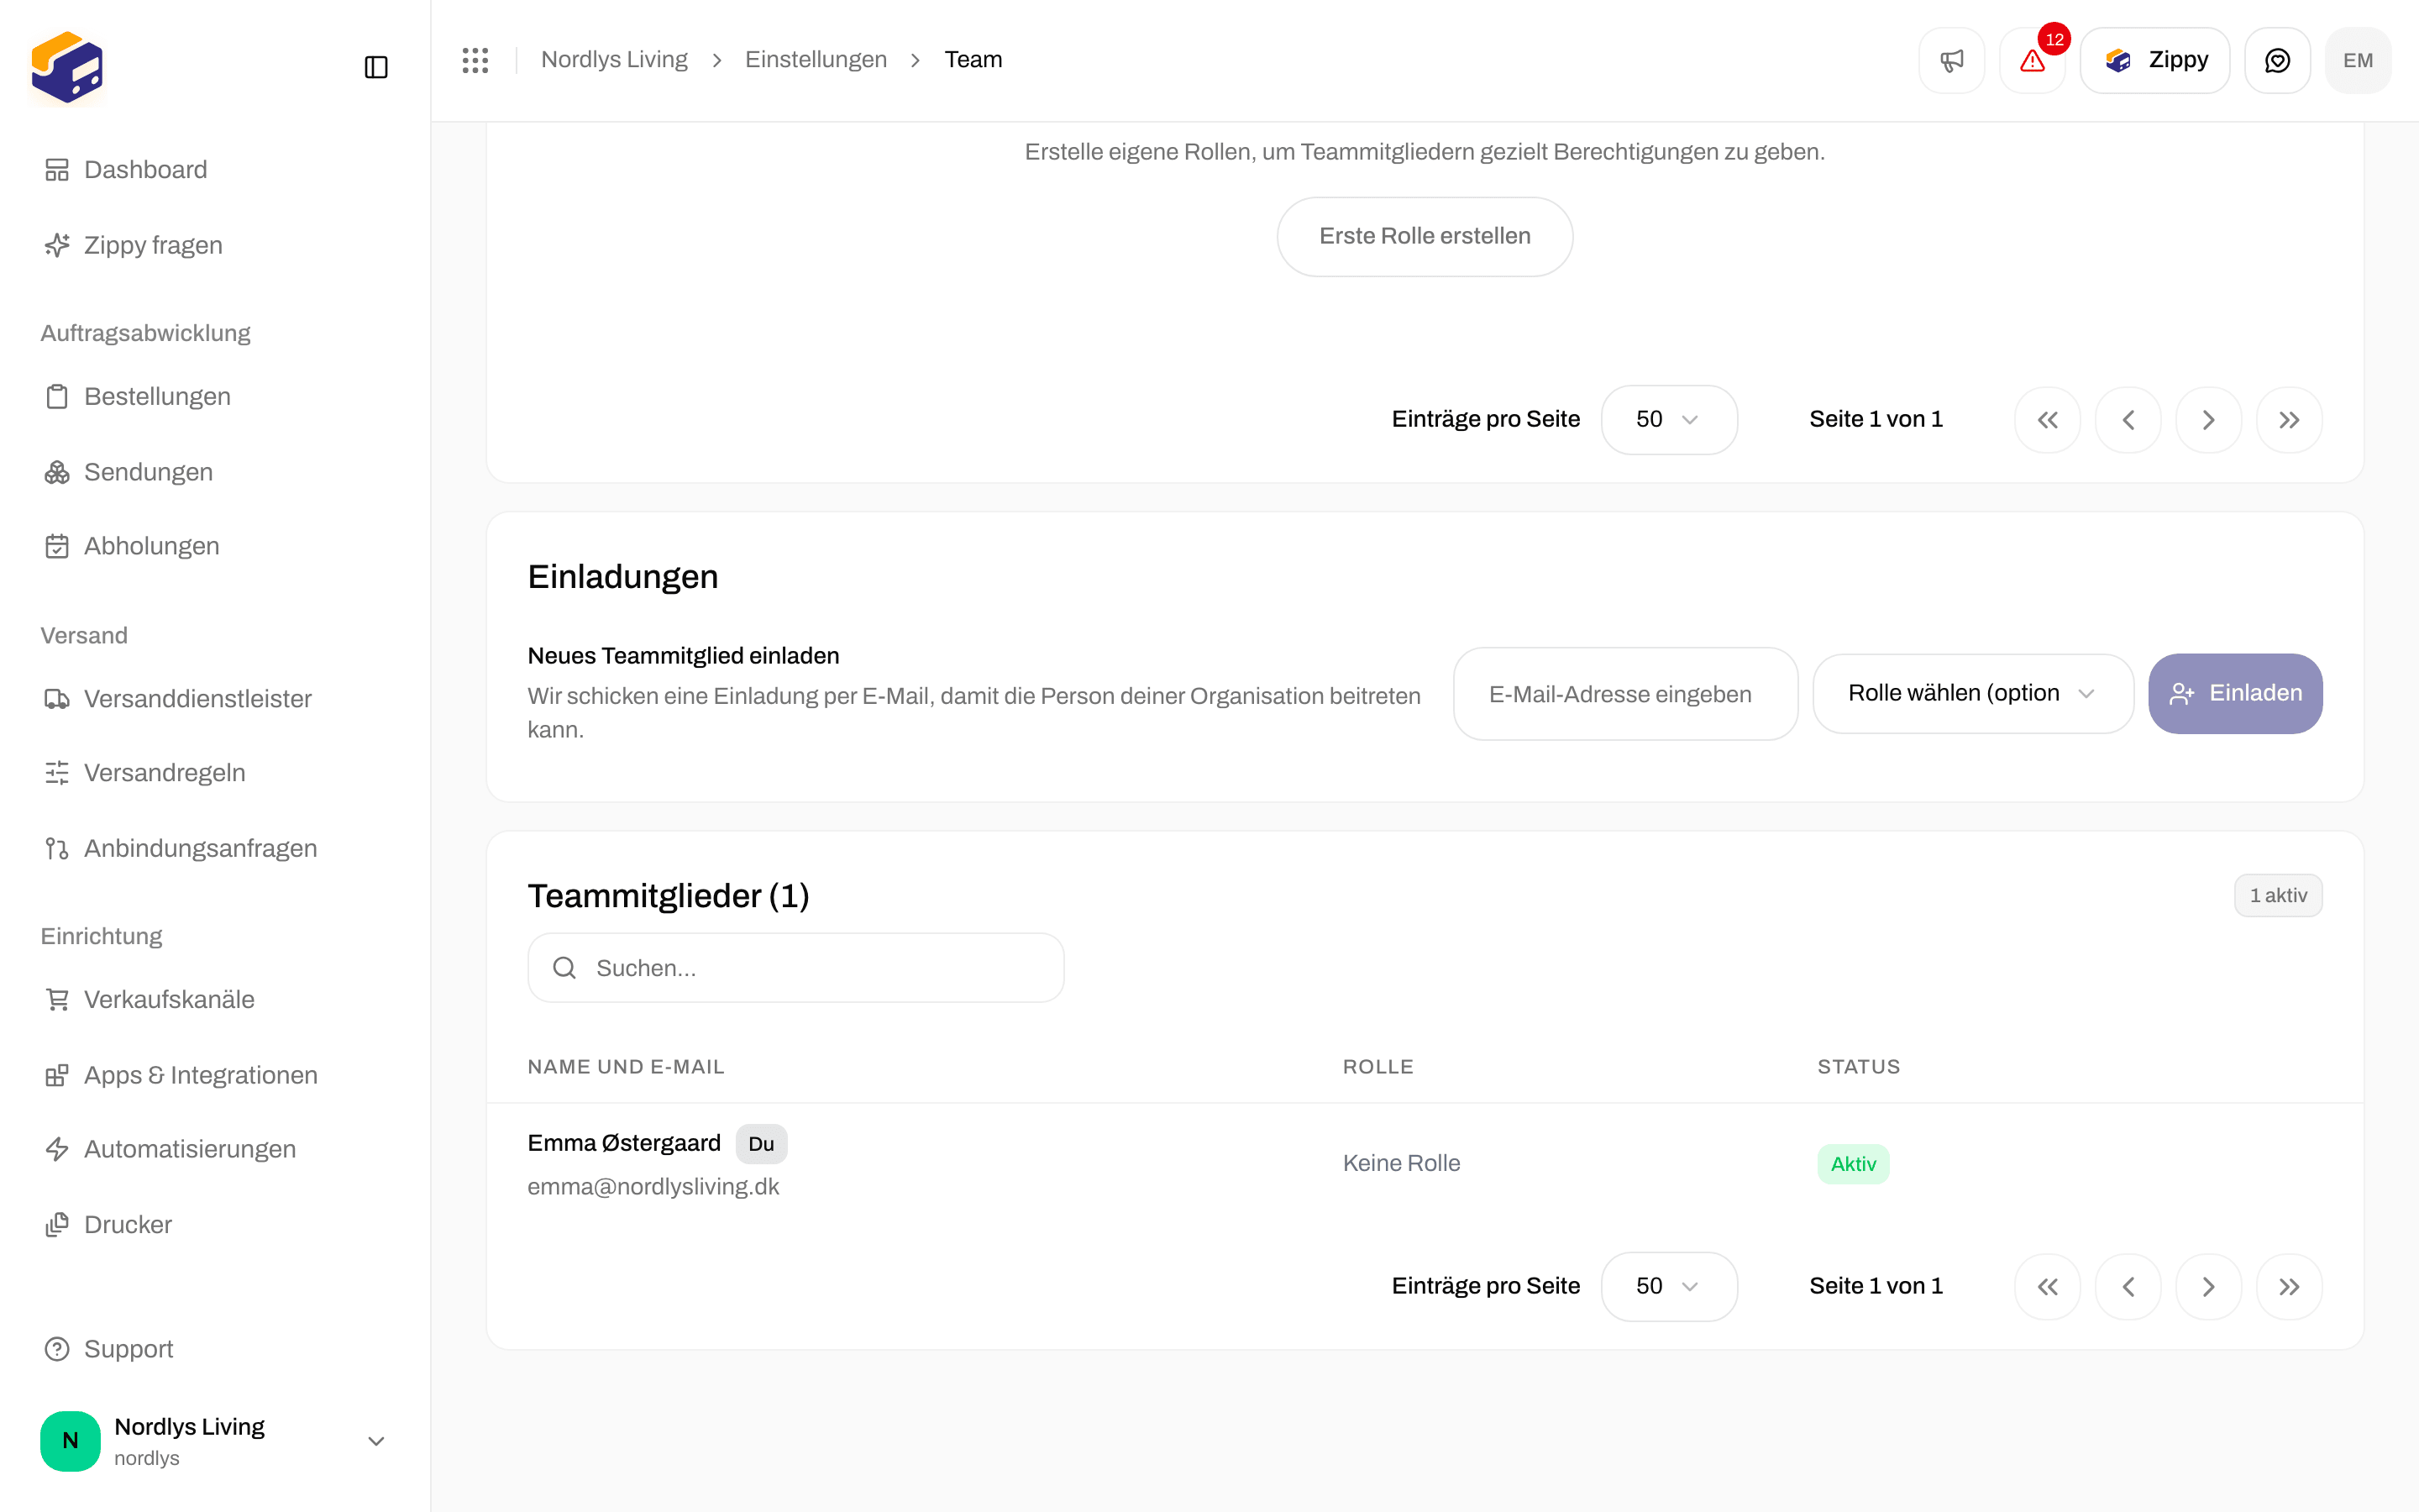The height and width of the screenshot is (1512, 2419).
Task: Go to last page in roles pagination
Action: click(x=2289, y=420)
